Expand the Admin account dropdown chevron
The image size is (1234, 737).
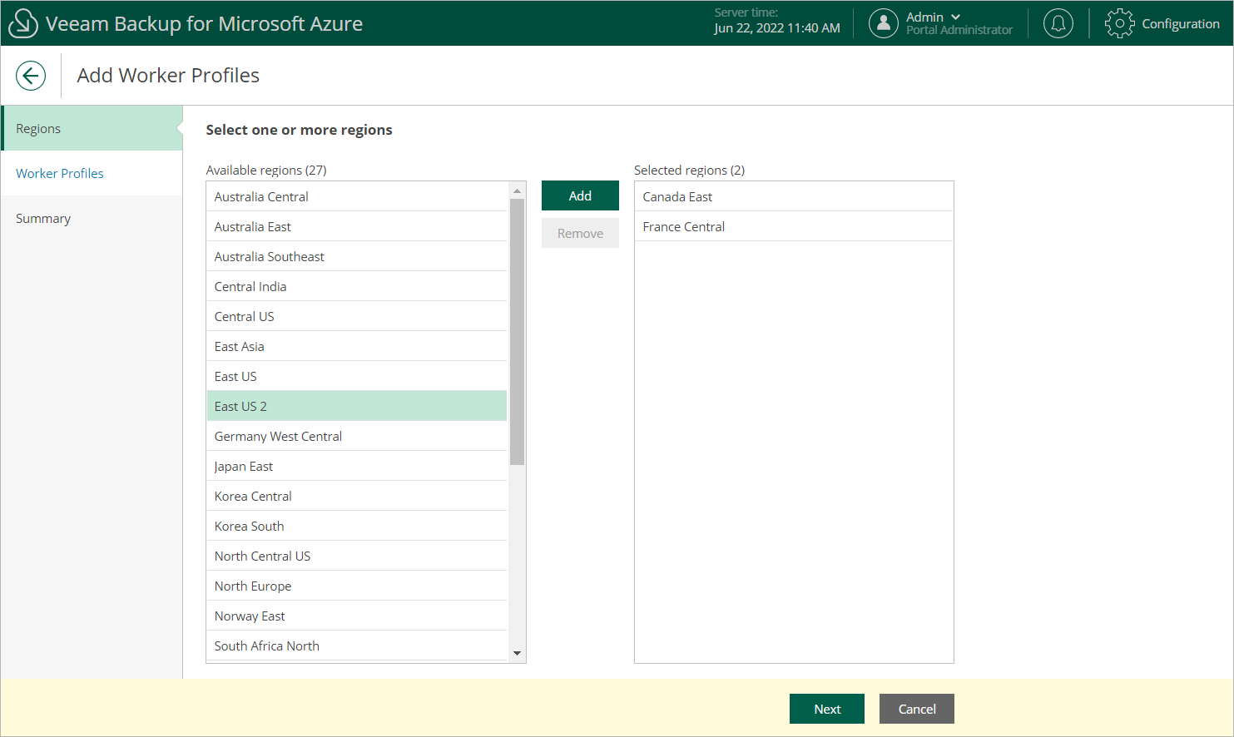click(955, 17)
